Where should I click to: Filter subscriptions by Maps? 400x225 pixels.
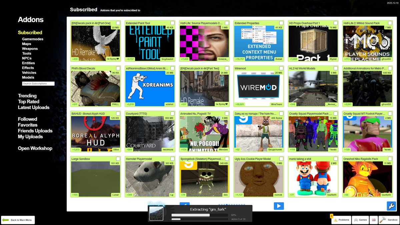coord(27,44)
